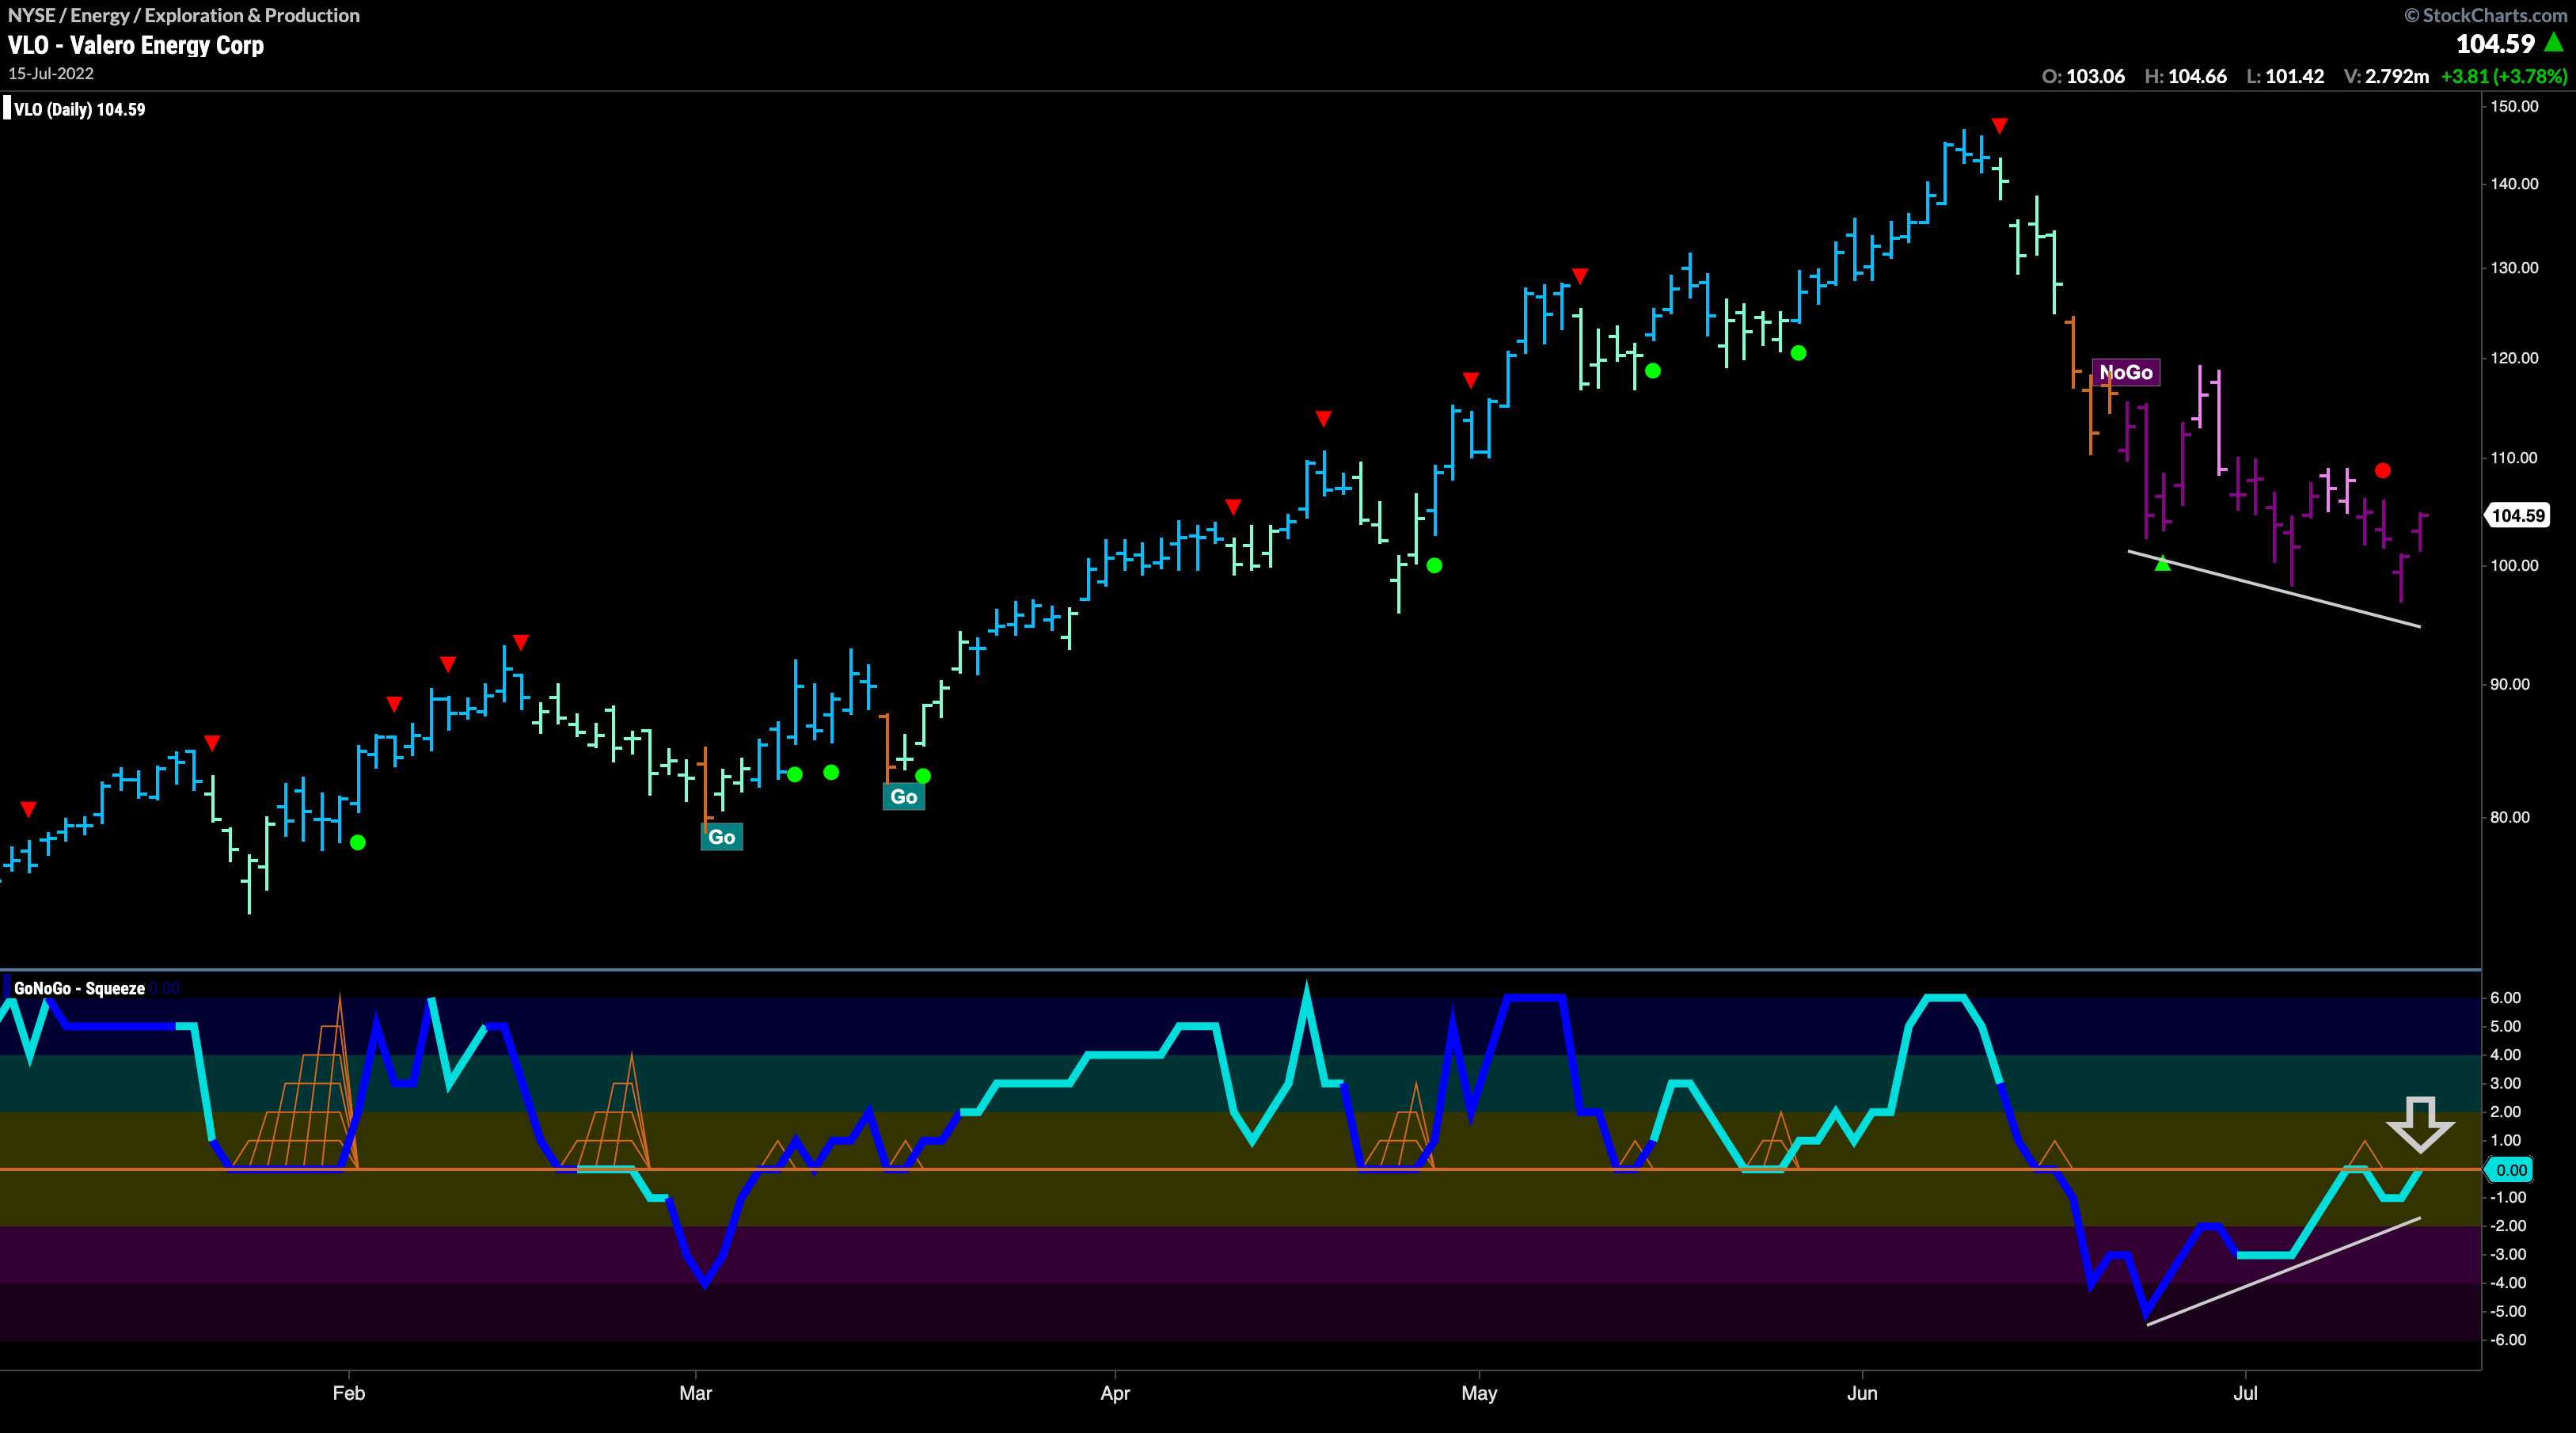Viewport: 2576px width, 1433px height.
Task: Click the red circle marker in July
Action: click(2383, 470)
